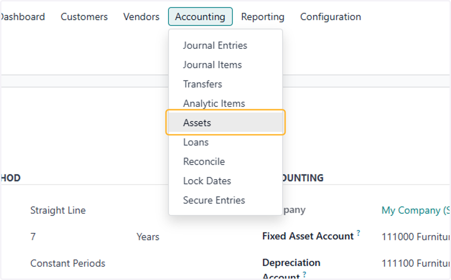
Task: Open Transfers menu entry
Action: (225, 84)
